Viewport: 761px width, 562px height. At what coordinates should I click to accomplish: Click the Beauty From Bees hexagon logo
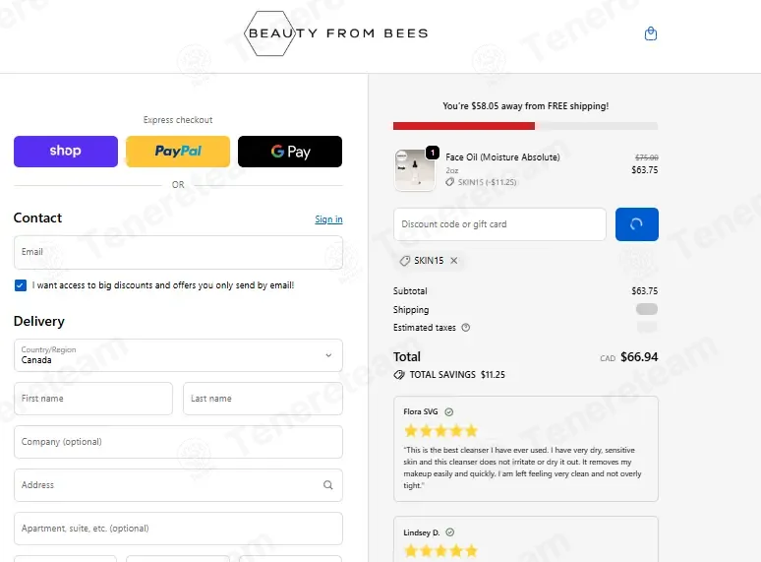pyautogui.click(x=336, y=33)
